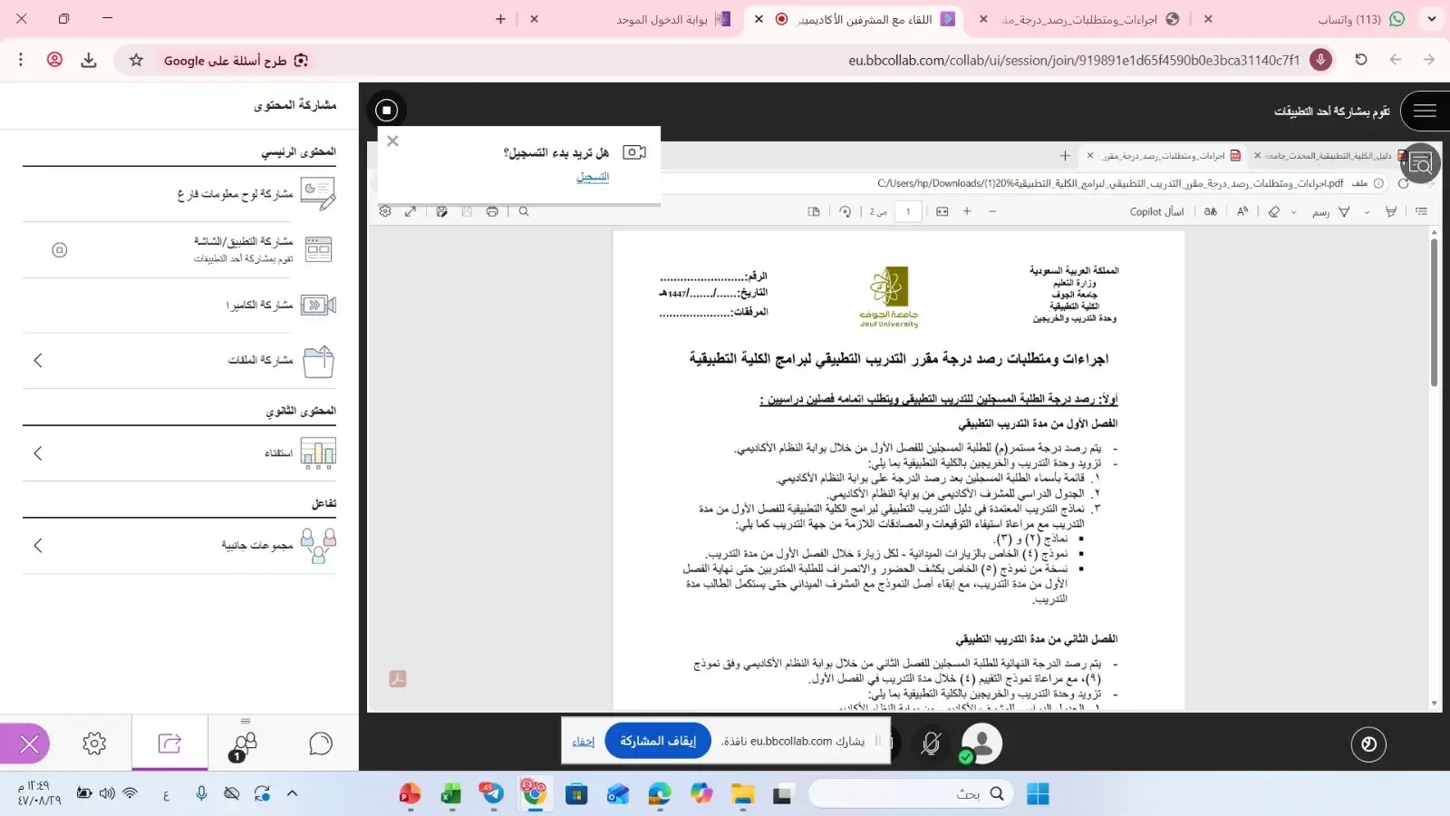The height and width of the screenshot is (816, 1450).
Task: Click the التسجيل link in recording prompt
Action: point(593,177)
